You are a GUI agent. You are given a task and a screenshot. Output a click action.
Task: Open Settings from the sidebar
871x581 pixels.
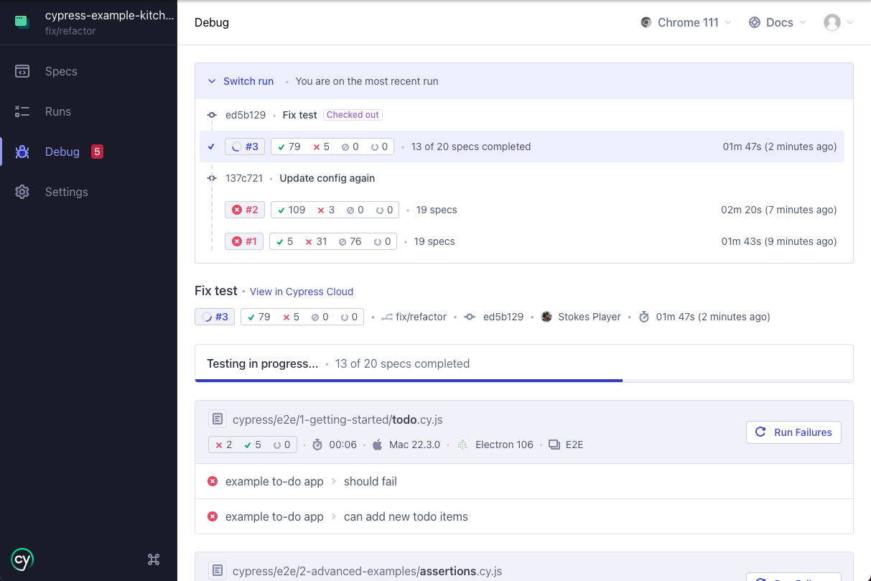[x=66, y=192]
